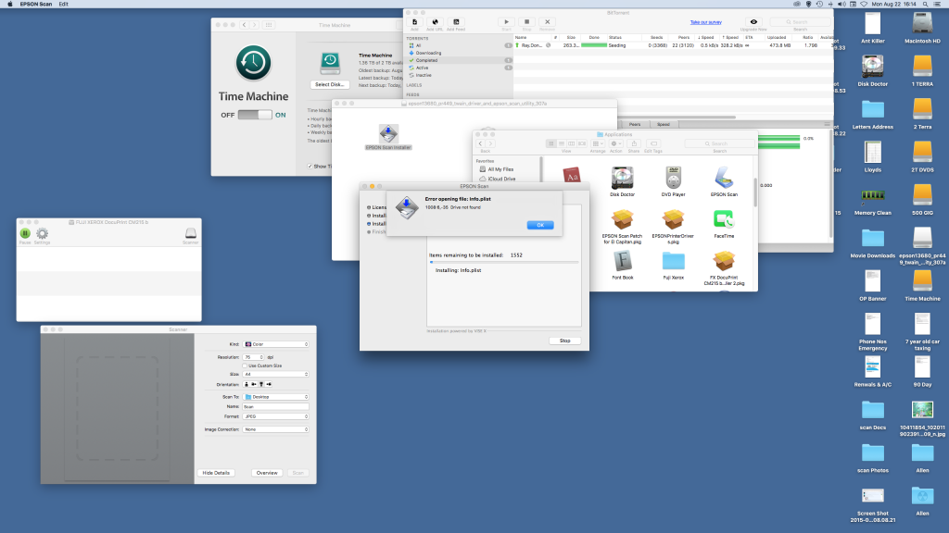949x533 pixels.
Task: Click Take our survey link
Action: point(705,22)
